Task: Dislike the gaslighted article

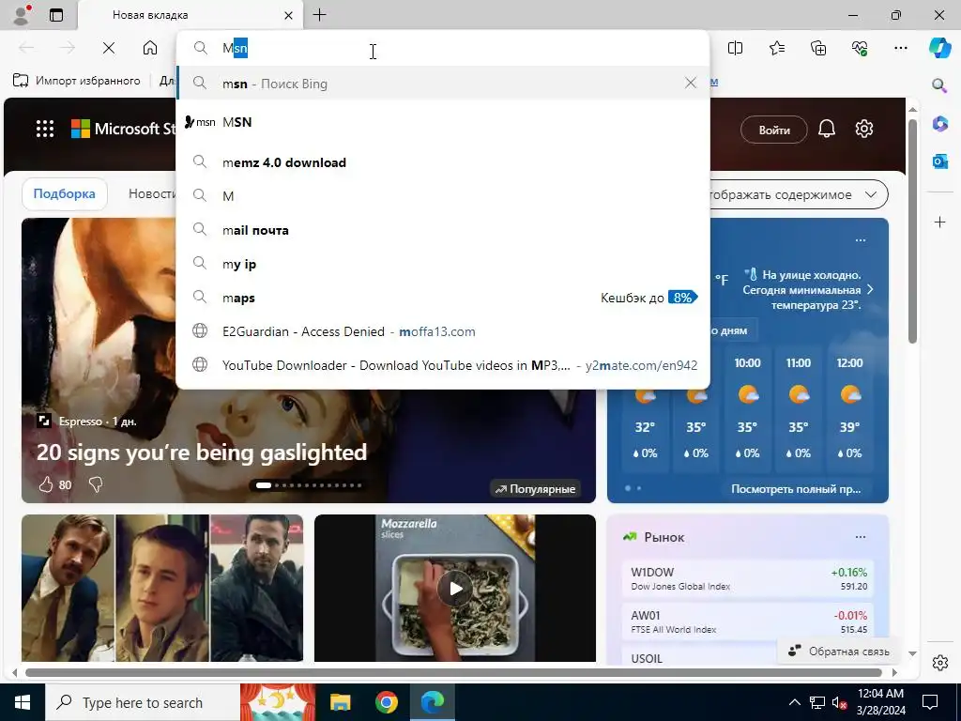Action: point(96,485)
